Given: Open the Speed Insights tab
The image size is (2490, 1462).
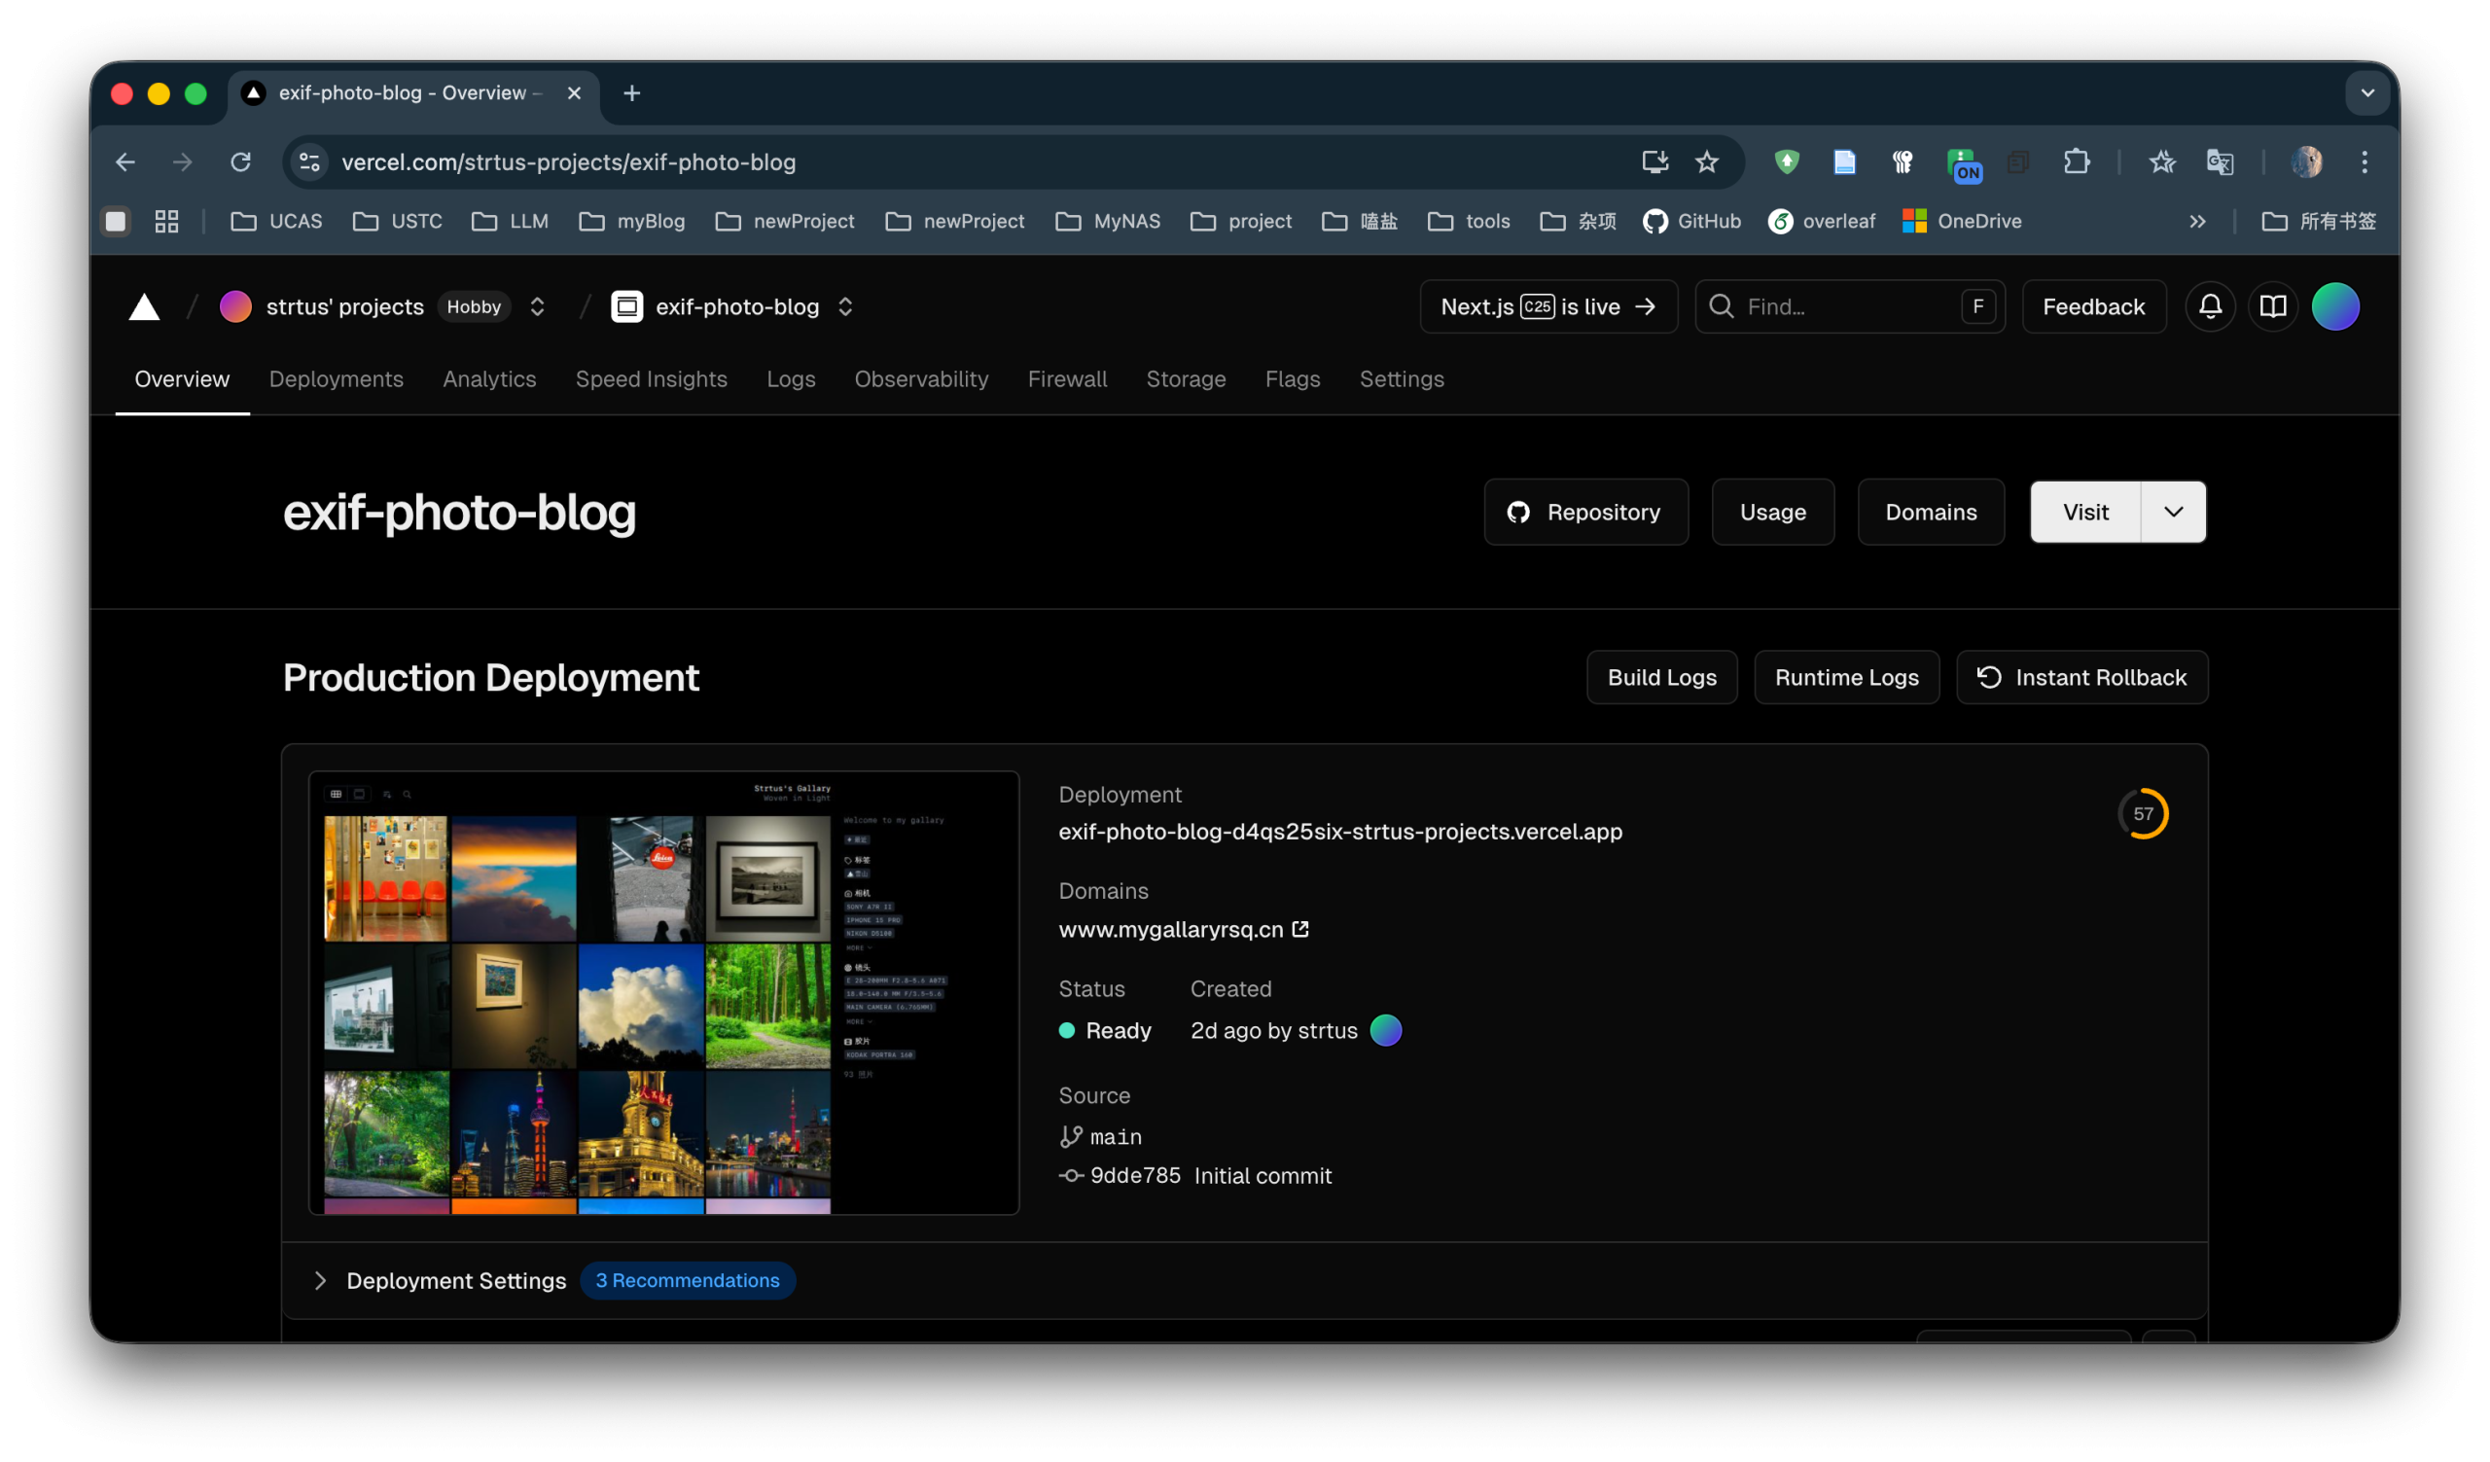Looking at the screenshot, I should (651, 379).
